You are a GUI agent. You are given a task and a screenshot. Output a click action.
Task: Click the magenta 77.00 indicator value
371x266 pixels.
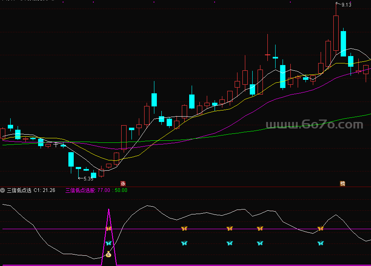[104, 190]
